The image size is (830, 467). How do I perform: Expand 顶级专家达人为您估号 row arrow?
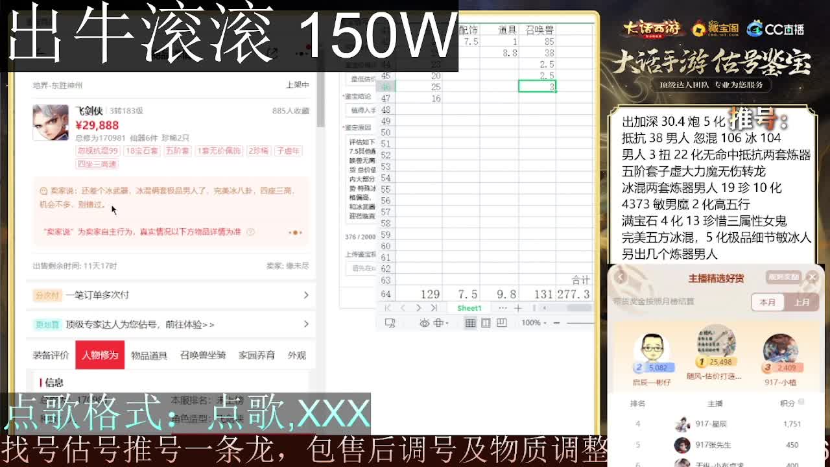pyautogui.click(x=306, y=324)
